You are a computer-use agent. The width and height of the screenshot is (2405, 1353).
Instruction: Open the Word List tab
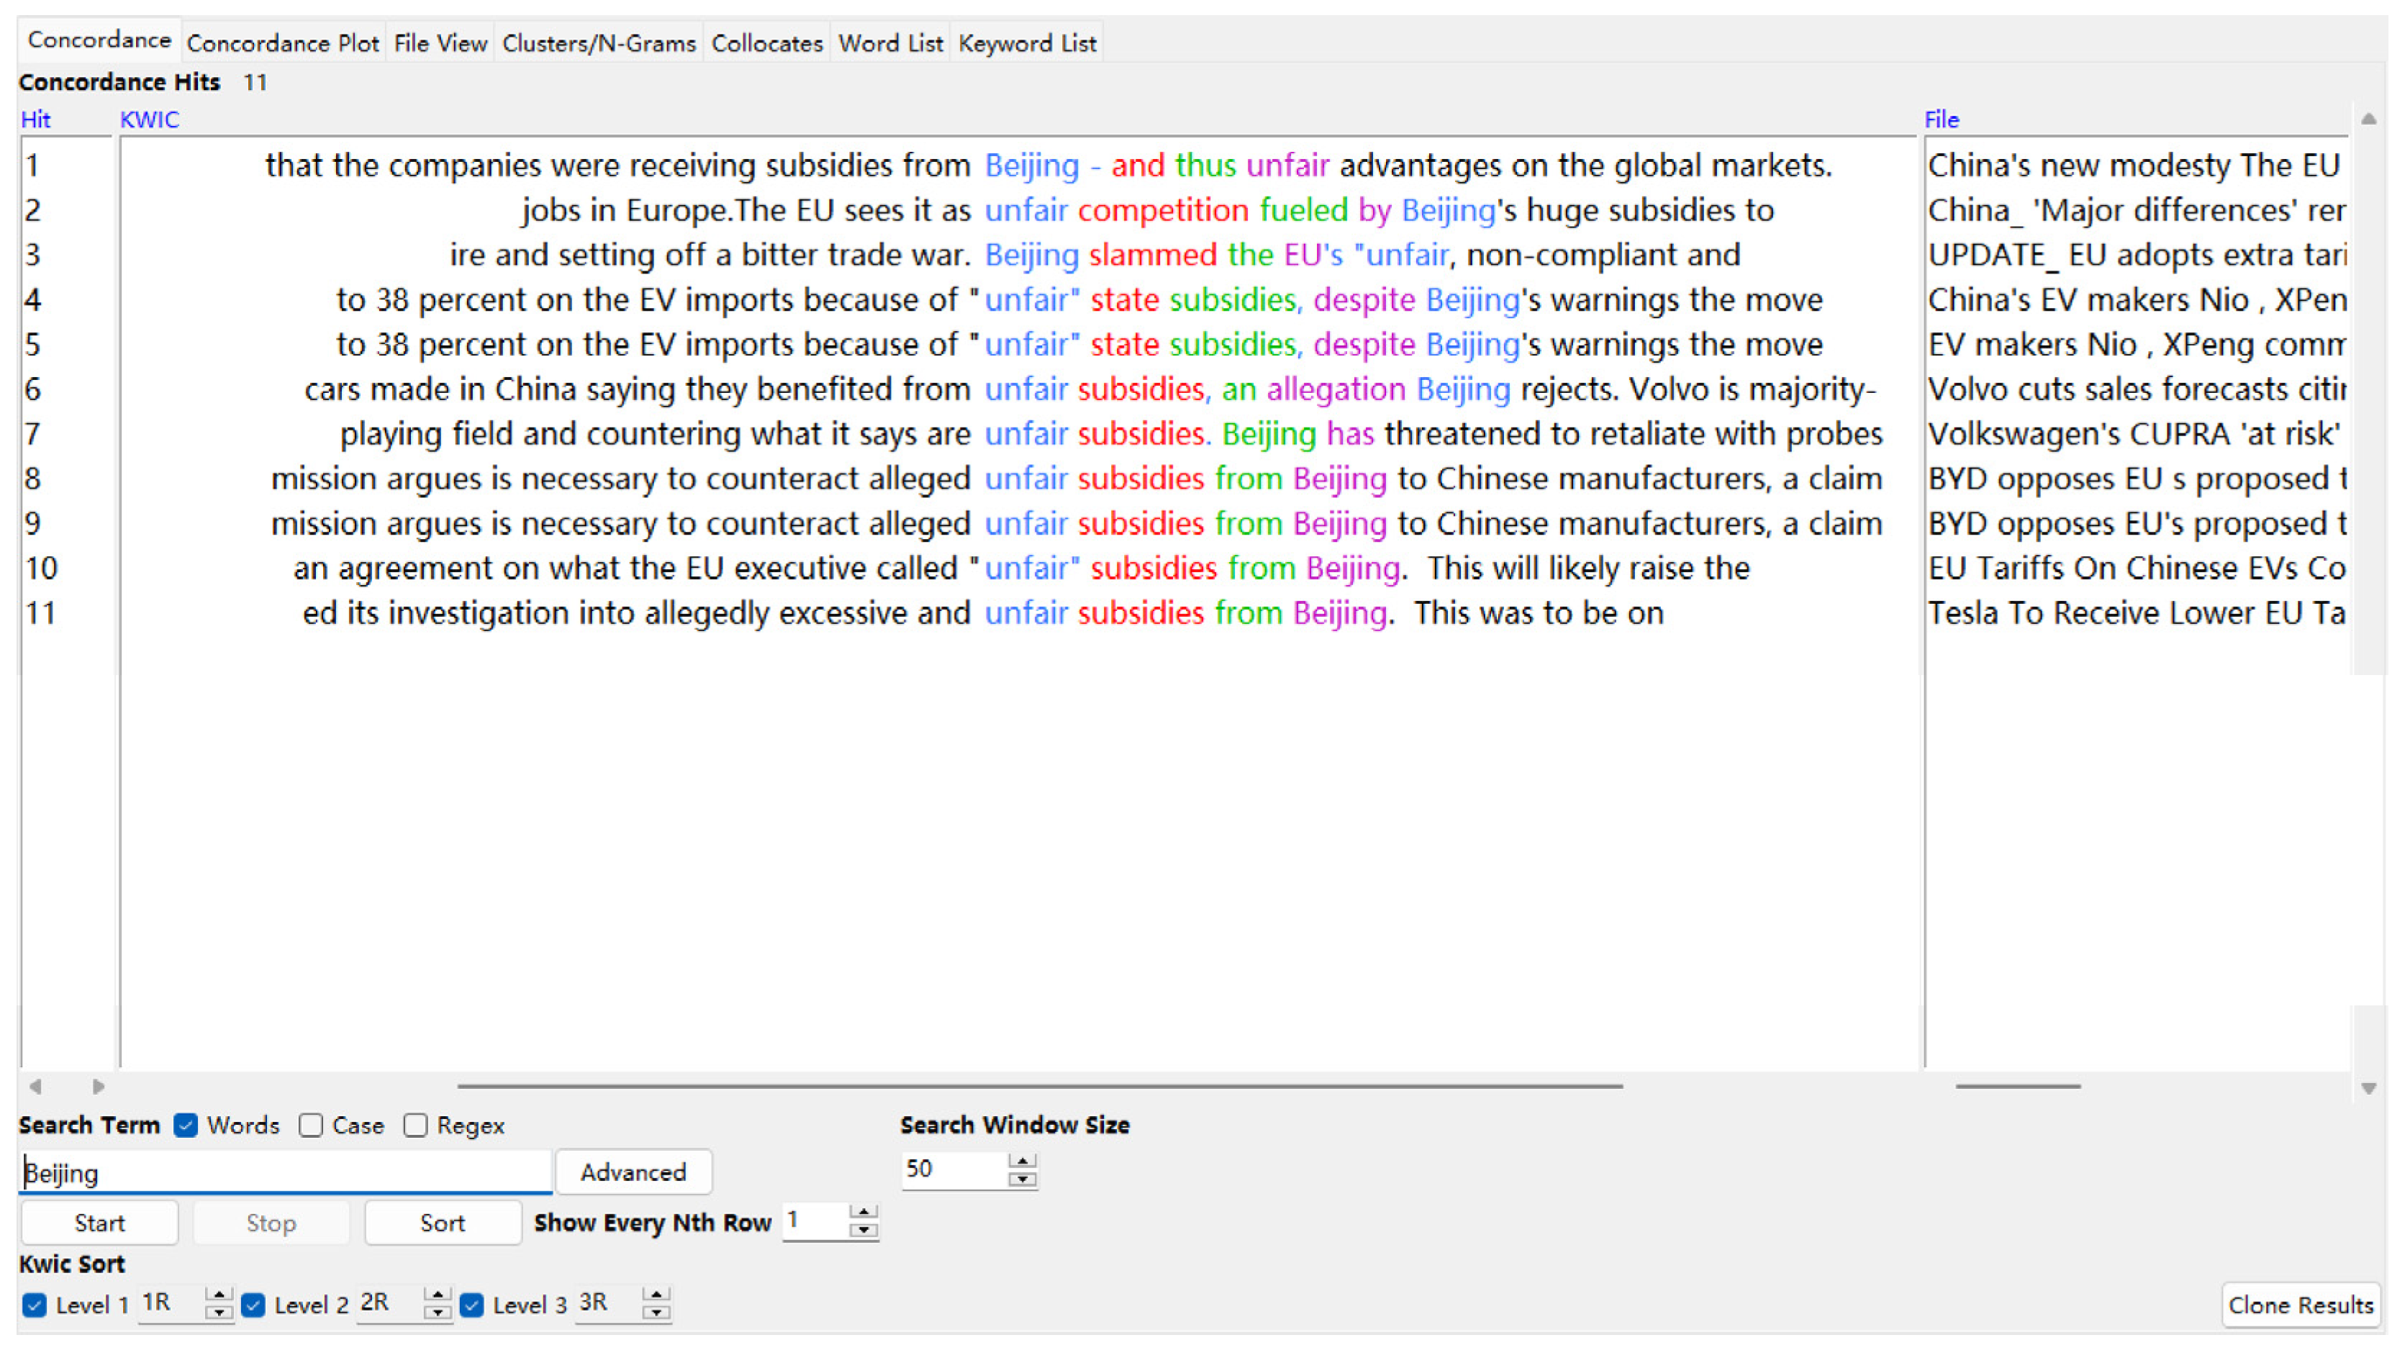click(889, 43)
